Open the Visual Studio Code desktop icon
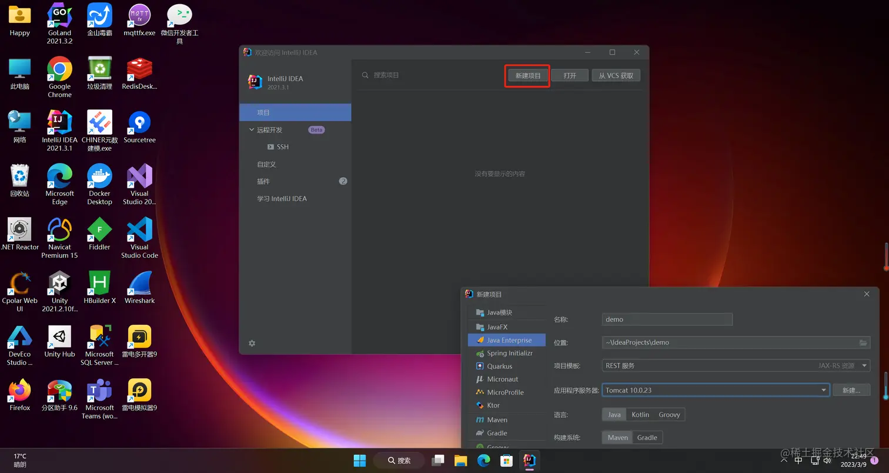 tap(139, 238)
